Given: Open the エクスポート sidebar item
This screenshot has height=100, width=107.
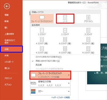Looking at the screenshot, I should (x=9, y=62).
